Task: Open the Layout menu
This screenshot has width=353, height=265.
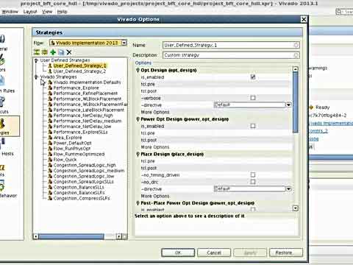Action: tap(30, 12)
